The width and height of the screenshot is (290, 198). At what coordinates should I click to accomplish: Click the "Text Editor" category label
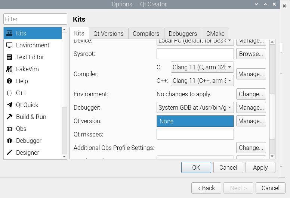30,57
